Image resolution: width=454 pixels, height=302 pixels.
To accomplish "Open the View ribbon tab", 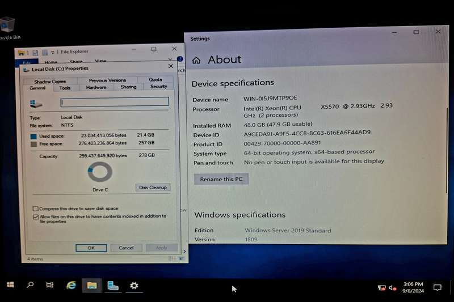I will (100, 61).
